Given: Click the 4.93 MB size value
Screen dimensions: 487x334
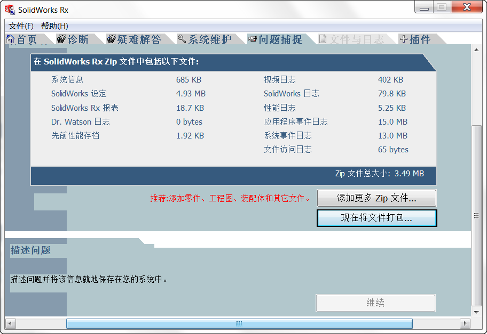Looking at the screenshot, I should (x=191, y=94).
